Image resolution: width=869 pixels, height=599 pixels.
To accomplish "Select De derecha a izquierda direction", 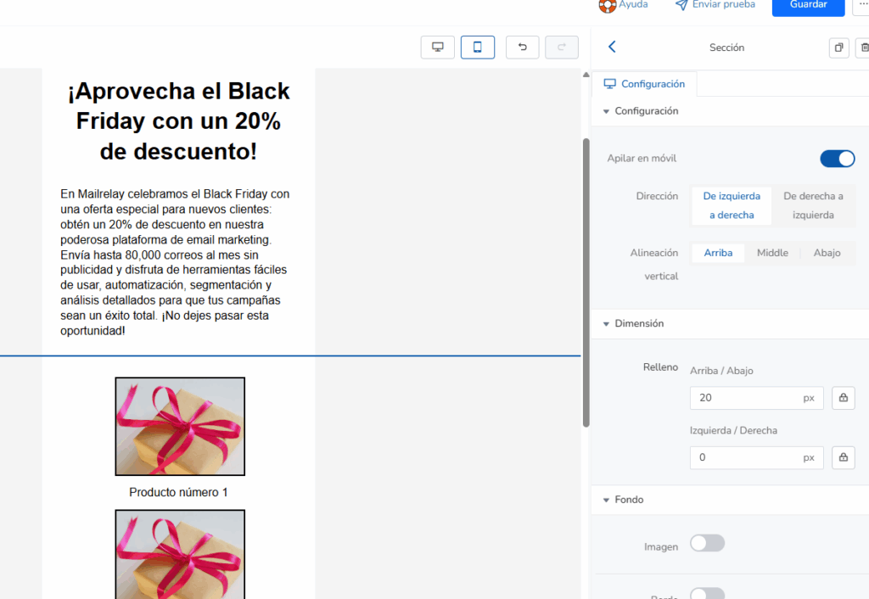I will (x=813, y=205).
